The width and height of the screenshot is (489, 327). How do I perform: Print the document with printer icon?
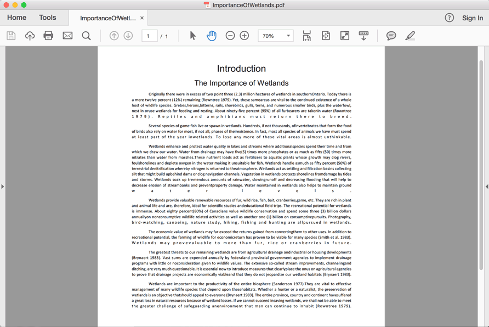click(48, 36)
